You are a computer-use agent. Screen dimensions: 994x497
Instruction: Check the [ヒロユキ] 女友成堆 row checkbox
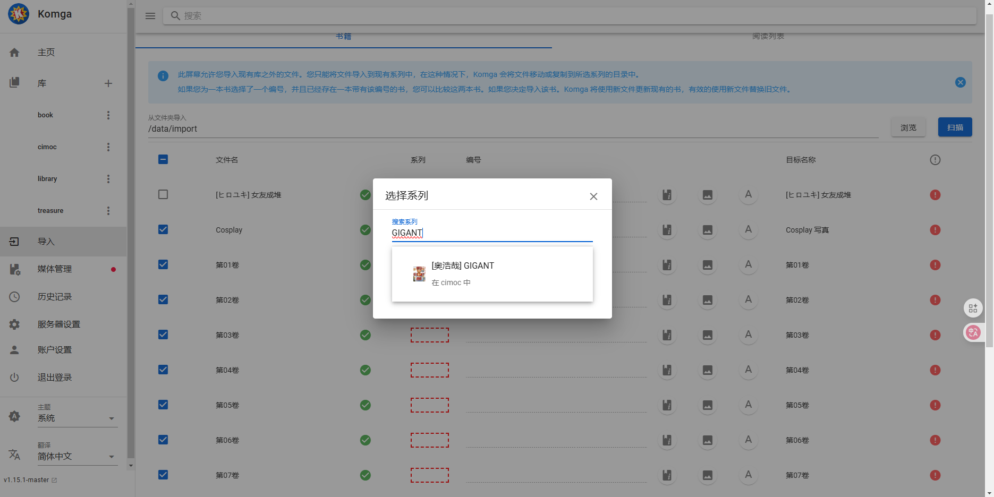coord(163,195)
